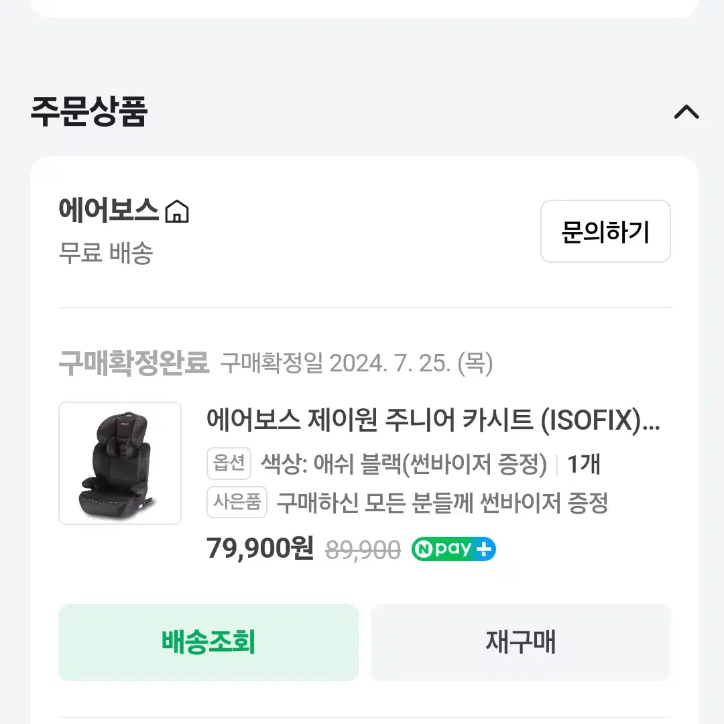Tap the 재구매 button
724x724 pixels.
click(520, 642)
